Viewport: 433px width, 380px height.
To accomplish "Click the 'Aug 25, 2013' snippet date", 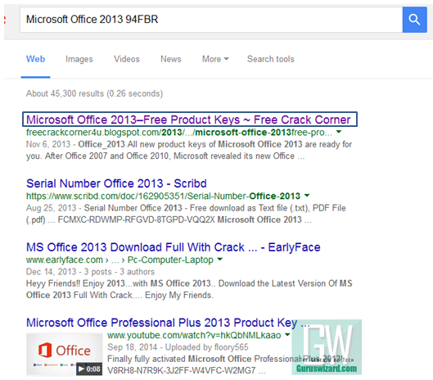I will pyautogui.click(x=51, y=208).
